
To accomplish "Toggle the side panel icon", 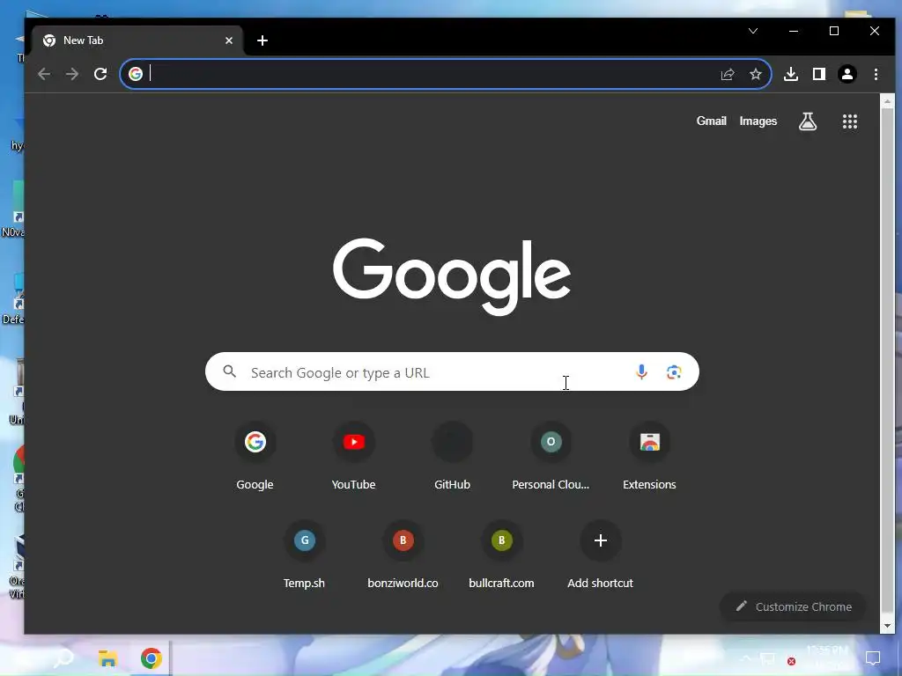I will click(819, 74).
